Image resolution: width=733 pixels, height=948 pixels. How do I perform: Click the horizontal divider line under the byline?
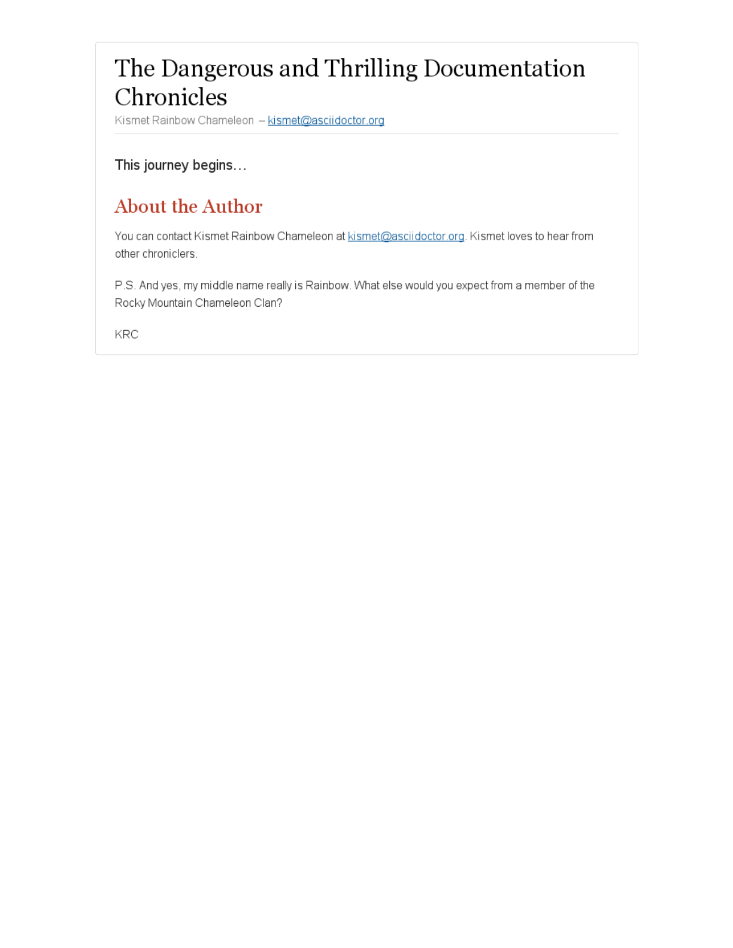coord(366,134)
